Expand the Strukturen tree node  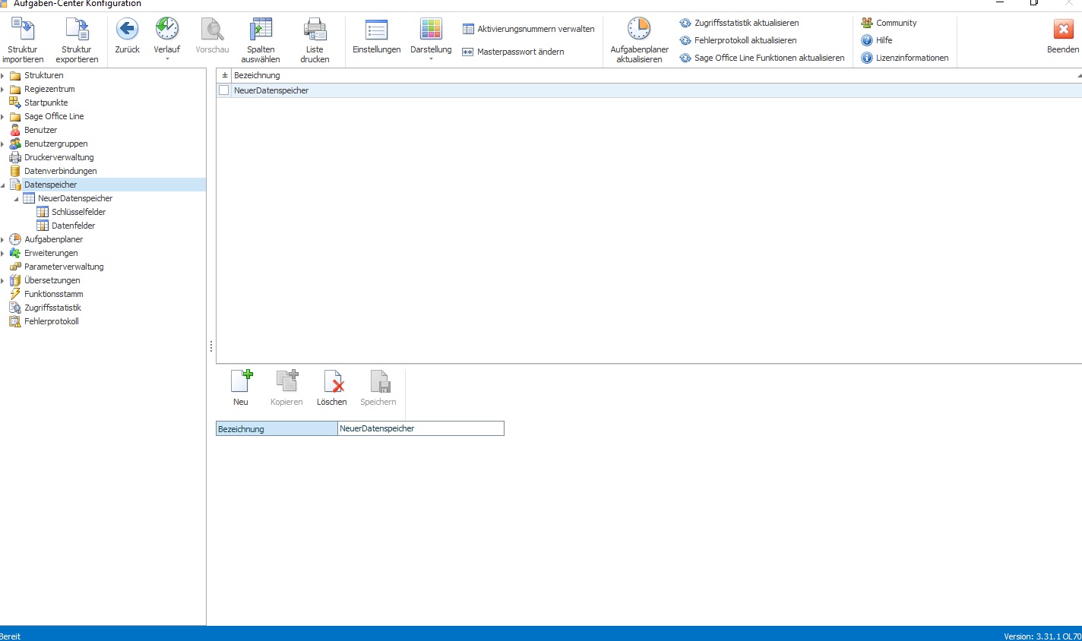tap(3, 75)
